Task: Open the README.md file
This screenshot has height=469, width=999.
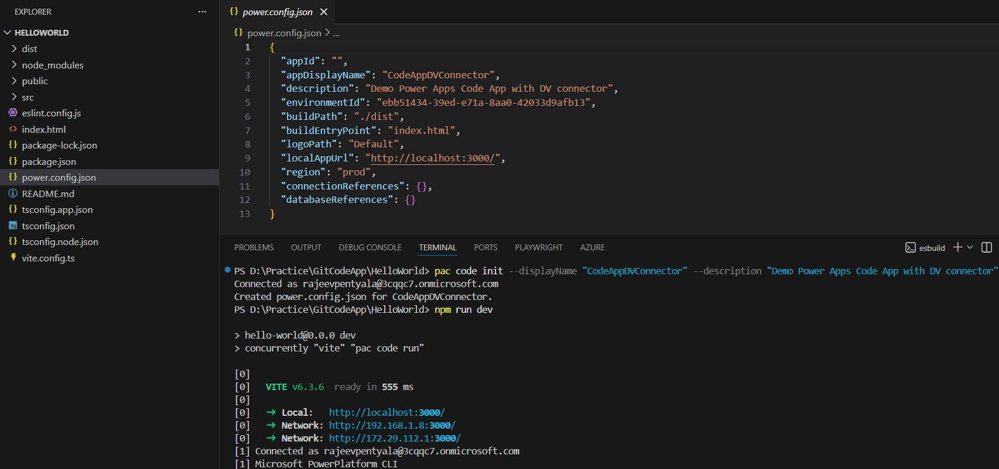Action: pyautogui.click(x=47, y=194)
